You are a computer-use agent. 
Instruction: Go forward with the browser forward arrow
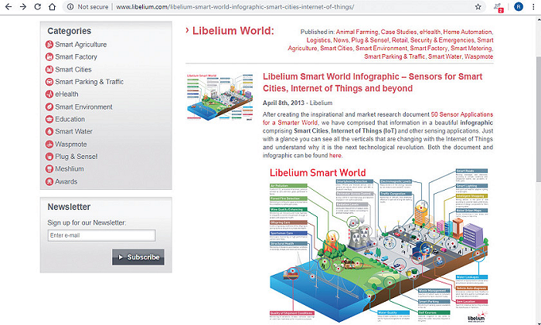point(22,7)
